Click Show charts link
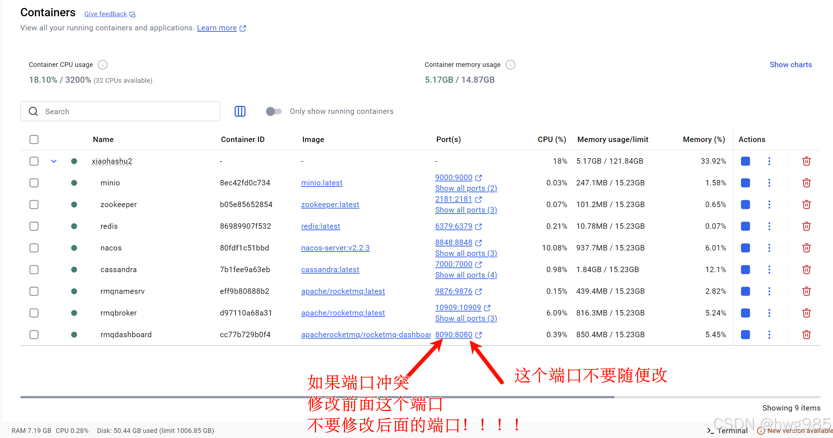The height and width of the screenshot is (438, 833). pos(790,65)
